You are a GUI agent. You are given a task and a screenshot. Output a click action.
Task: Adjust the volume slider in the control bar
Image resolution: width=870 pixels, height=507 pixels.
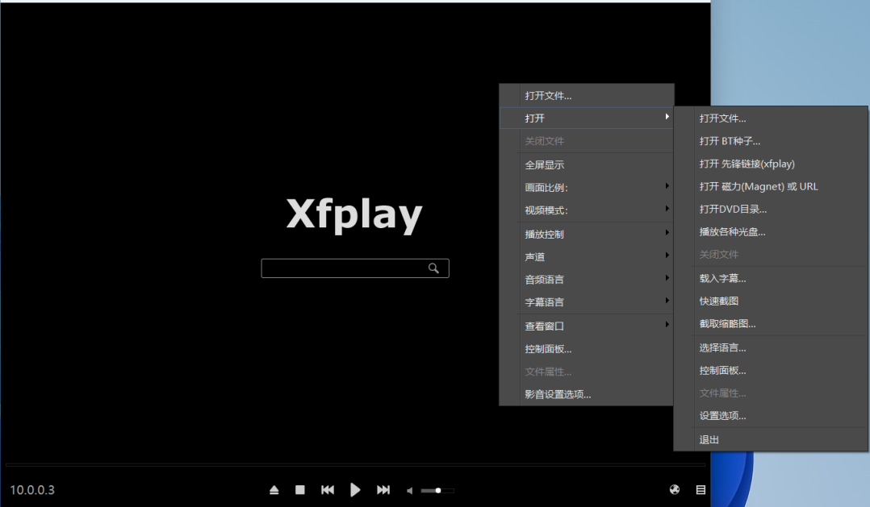click(437, 489)
